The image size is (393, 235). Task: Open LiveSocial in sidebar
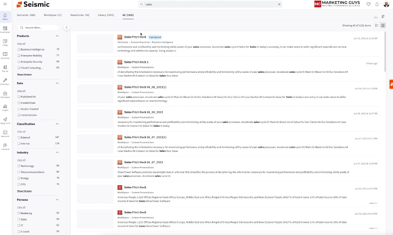click(5, 147)
